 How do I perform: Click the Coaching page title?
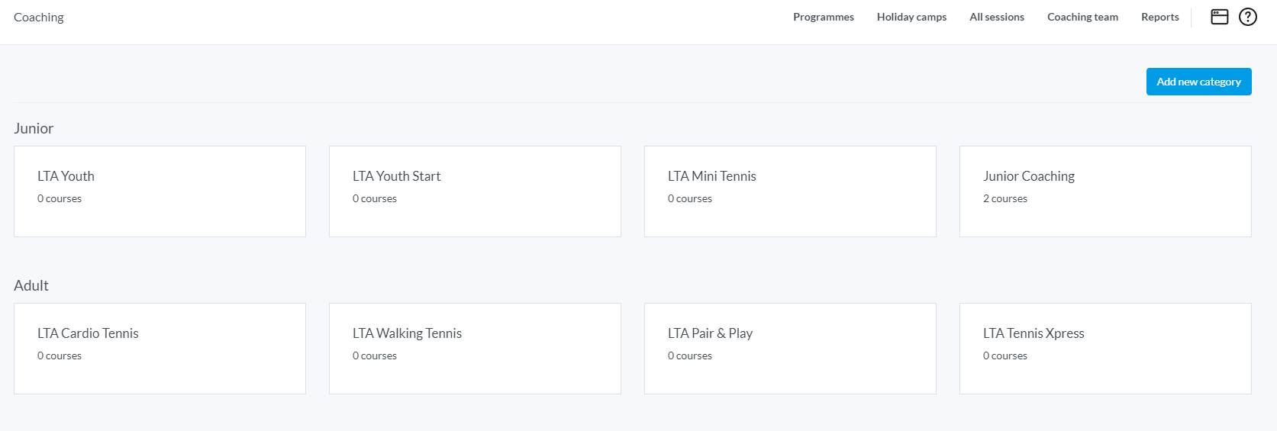(39, 18)
